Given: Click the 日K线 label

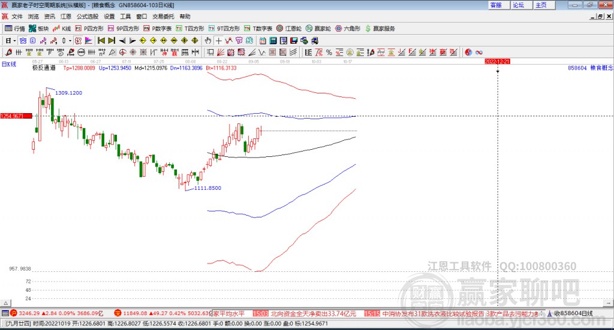Looking at the screenshot, I should pos(9,64).
